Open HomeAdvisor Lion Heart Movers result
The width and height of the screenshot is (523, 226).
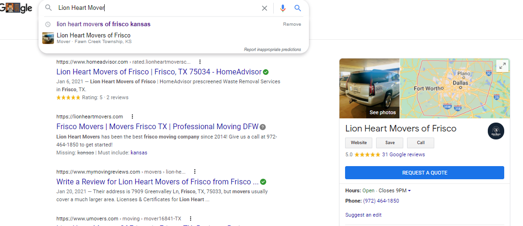coord(159,72)
